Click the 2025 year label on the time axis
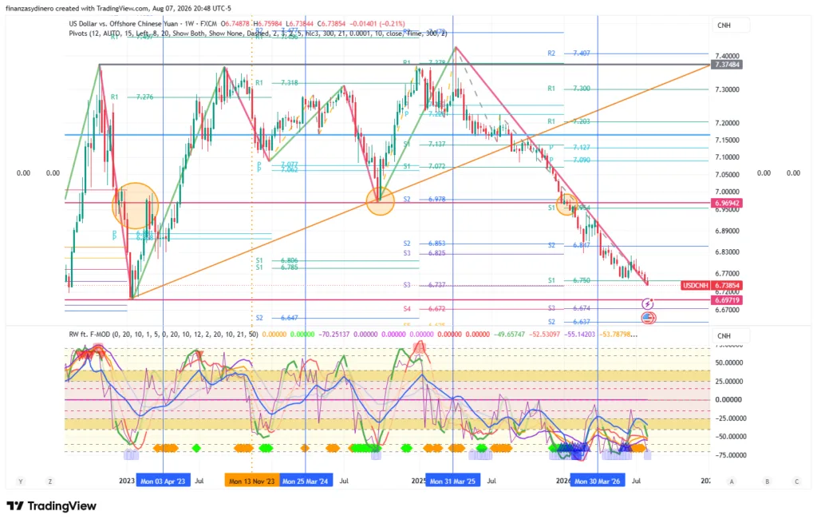 coord(418,481)
